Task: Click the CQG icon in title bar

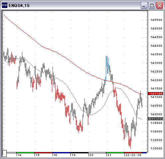Action: (x=5, y=5)
